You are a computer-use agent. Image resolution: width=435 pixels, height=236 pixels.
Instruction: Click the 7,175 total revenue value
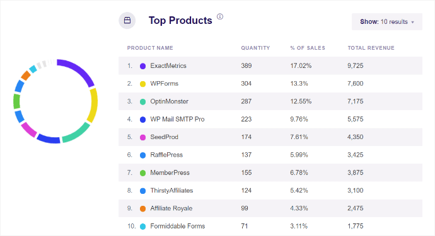pos(356,101)
